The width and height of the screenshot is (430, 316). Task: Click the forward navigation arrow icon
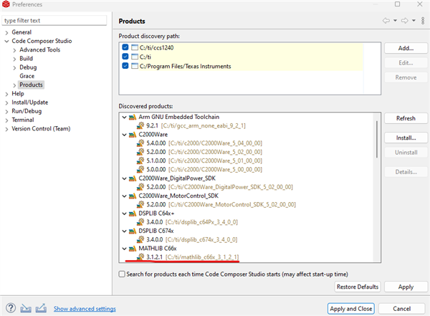(405, 21)
